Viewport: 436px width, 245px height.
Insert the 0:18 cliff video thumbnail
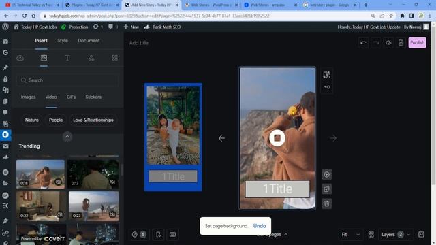click(40, 174)
